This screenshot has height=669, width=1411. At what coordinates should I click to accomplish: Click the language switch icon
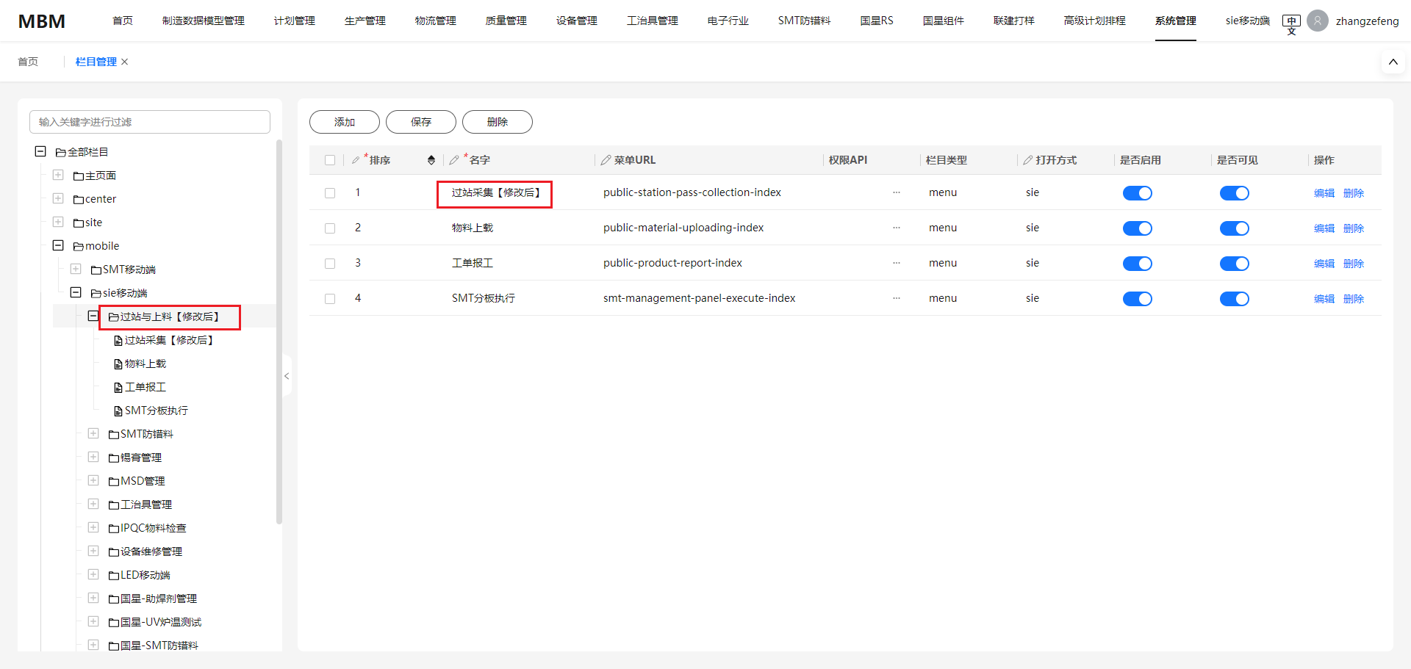[1291, 23]
